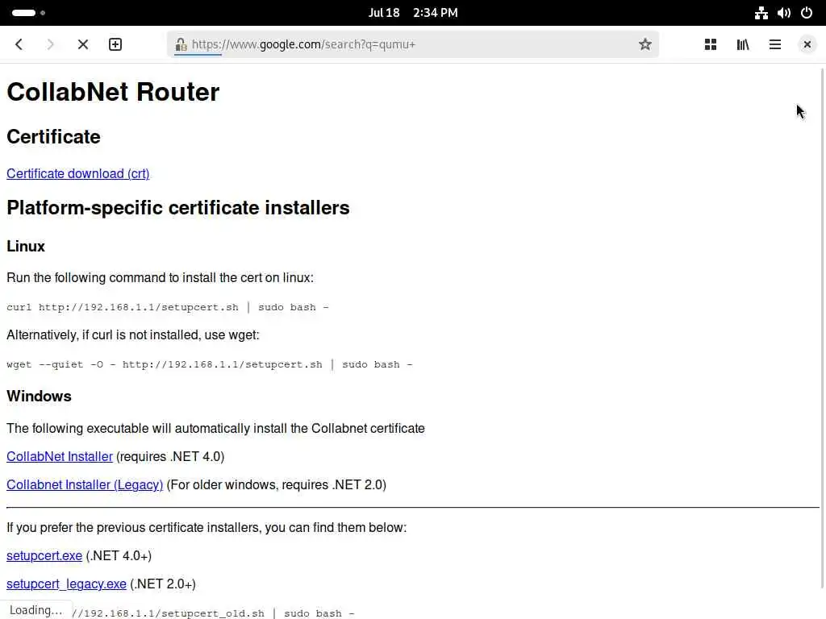Open the clock calendar Jul 18 2:34 PM
Viewport: 826px width, 619px height.
413,13
